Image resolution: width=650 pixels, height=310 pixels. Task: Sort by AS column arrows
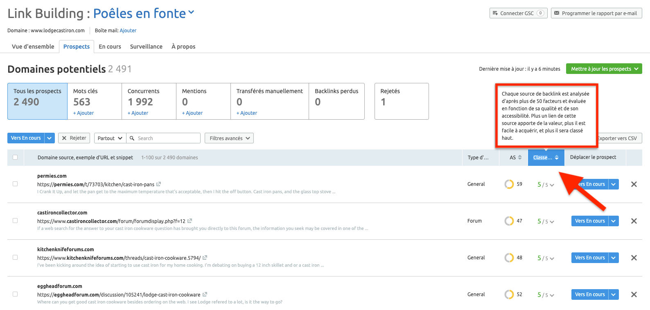point(520,157)
